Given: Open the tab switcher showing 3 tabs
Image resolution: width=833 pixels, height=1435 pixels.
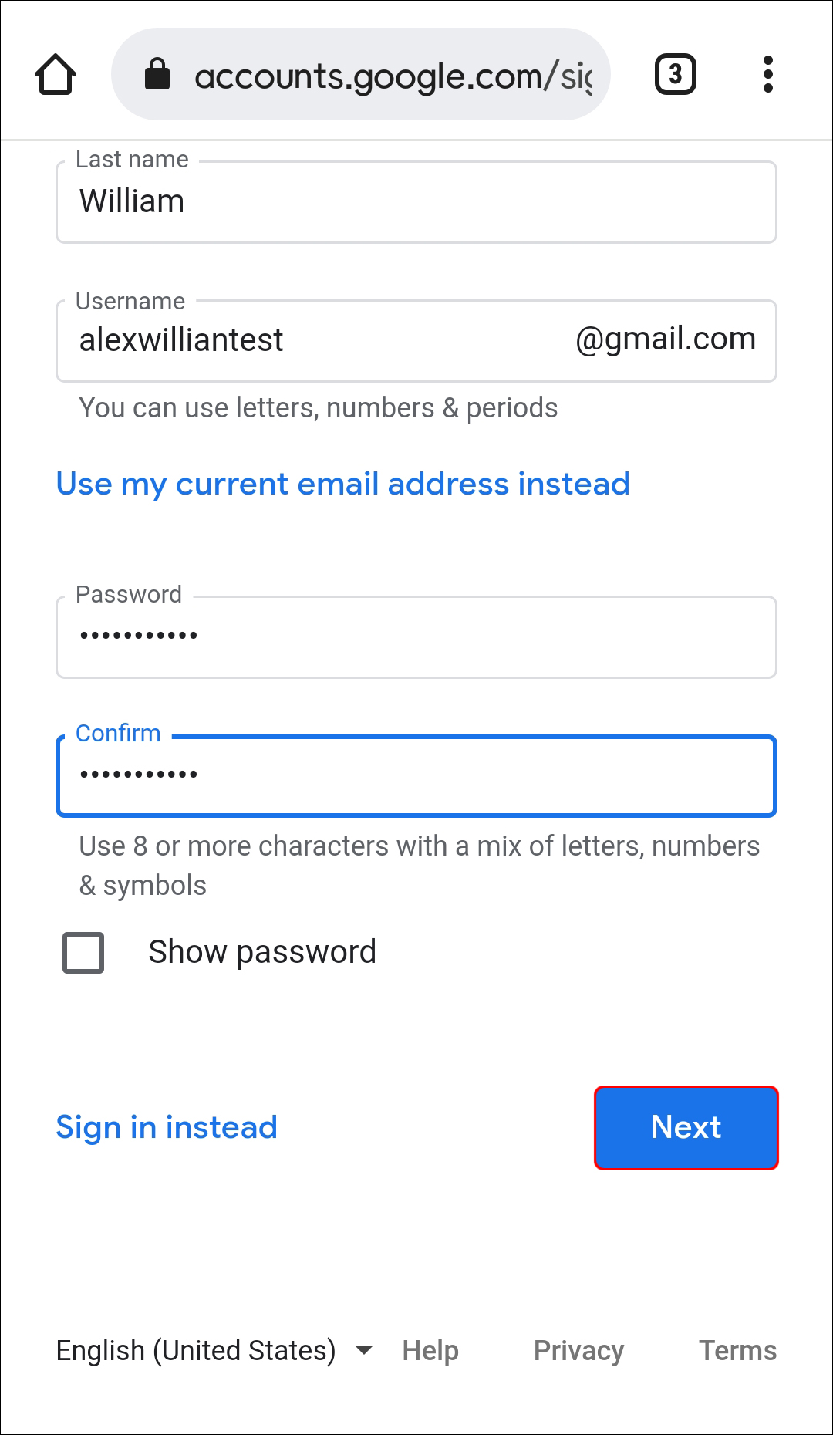Looking at the screenshot, I should (x=675, y=75).
